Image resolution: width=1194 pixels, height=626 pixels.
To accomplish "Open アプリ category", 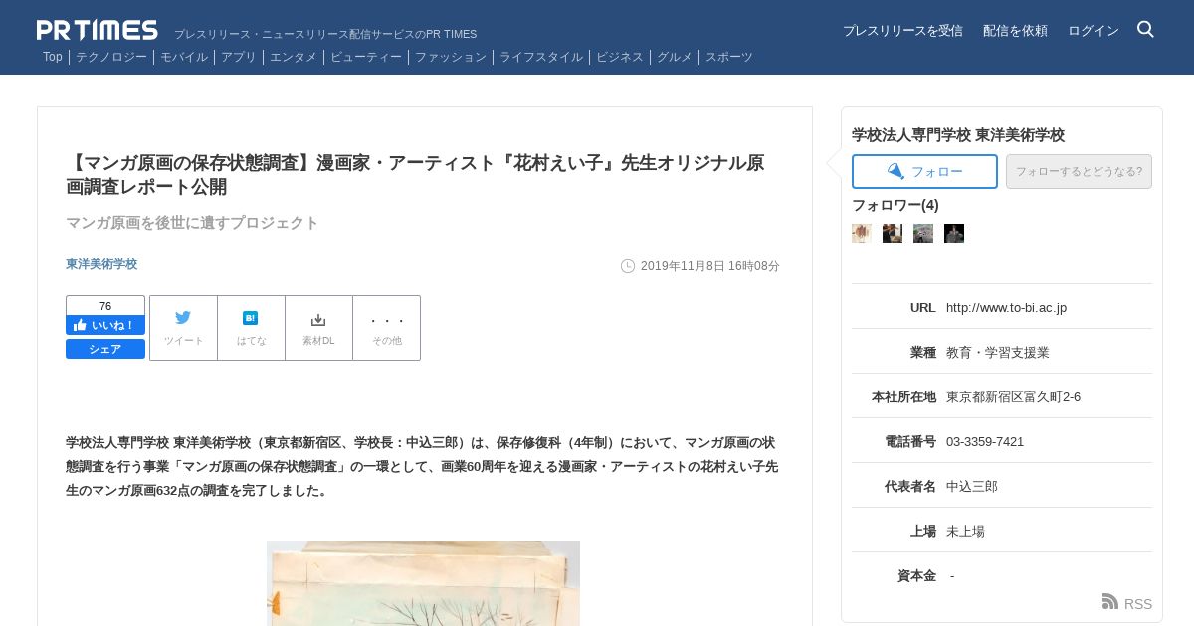I will pyautogui.click(x=239, y=57).
